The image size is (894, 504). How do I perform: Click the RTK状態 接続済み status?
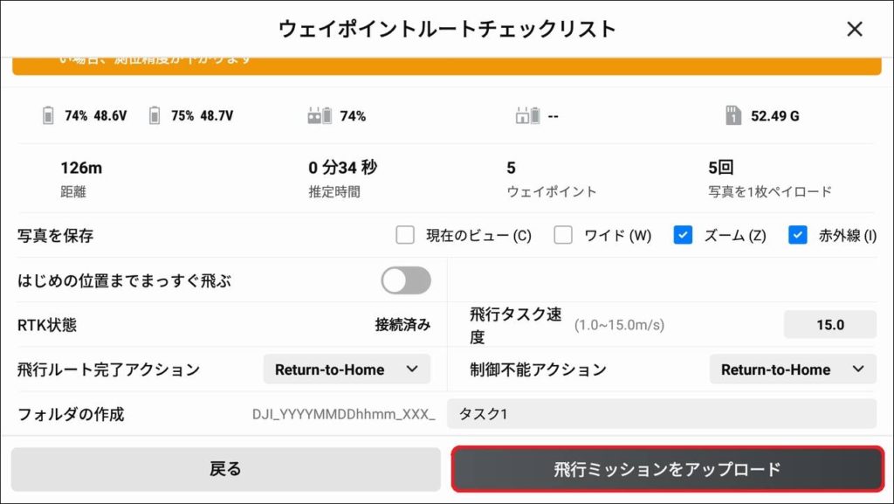(402, 325)
